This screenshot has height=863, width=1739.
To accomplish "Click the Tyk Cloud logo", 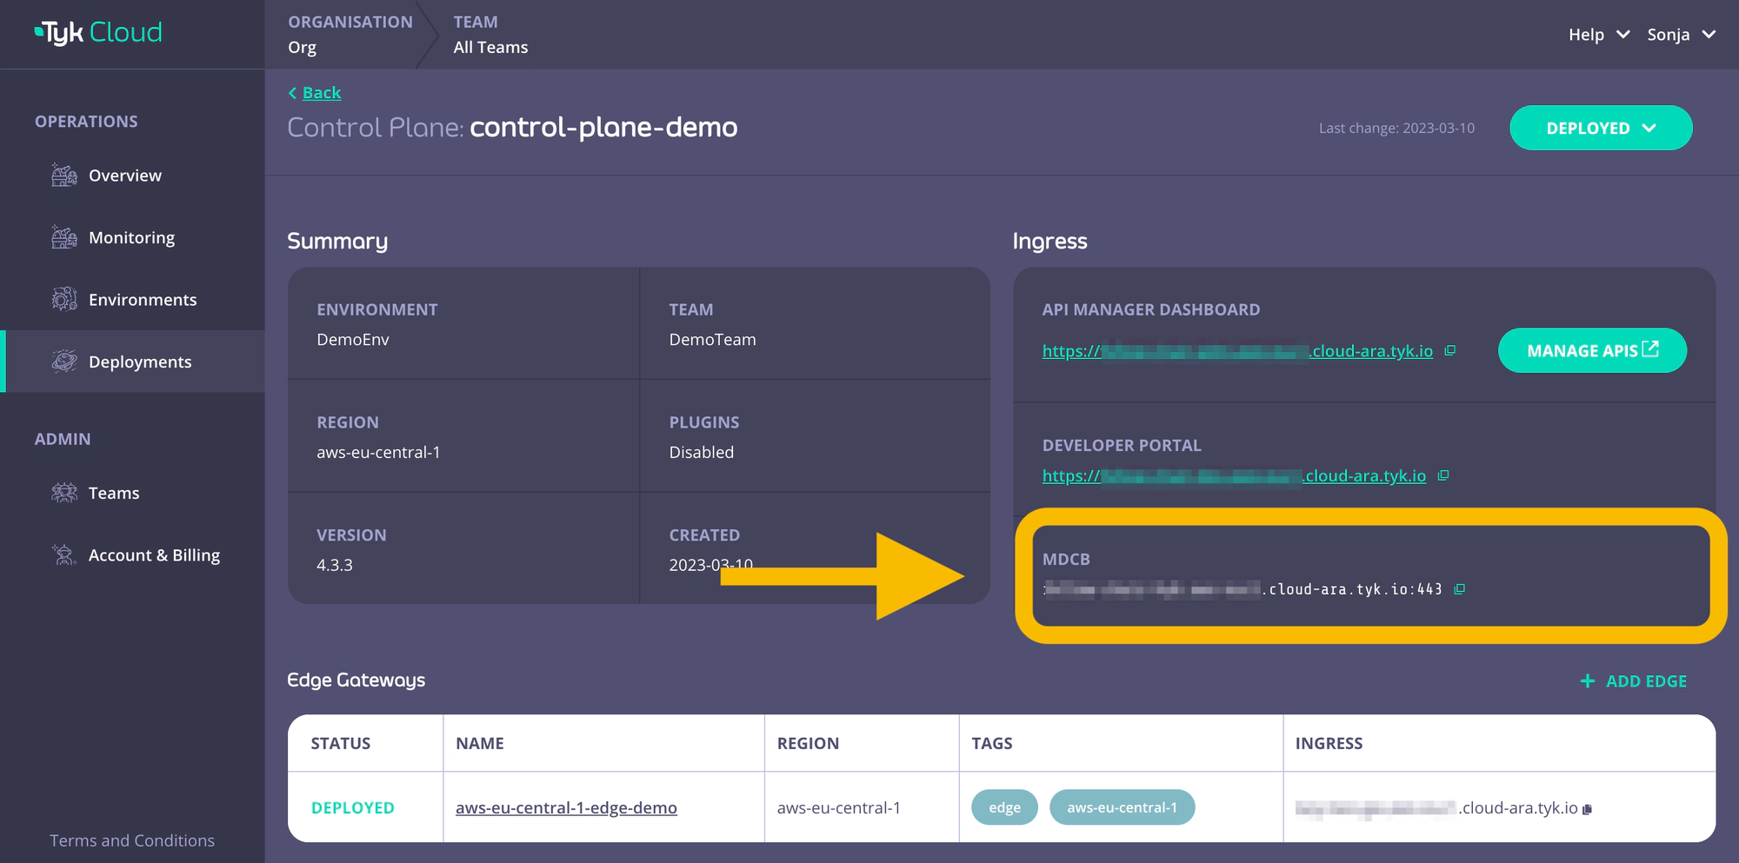I will (x=98, y=33).
